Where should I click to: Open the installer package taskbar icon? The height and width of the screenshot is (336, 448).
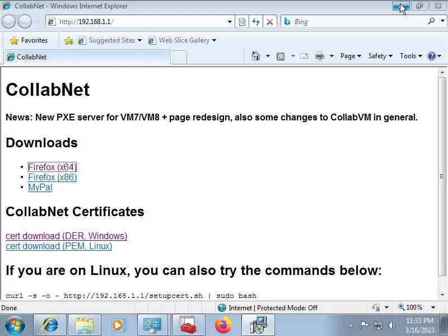tap(258, 325)
